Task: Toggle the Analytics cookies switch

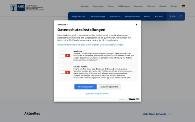Action: click(x=65, y=56)
